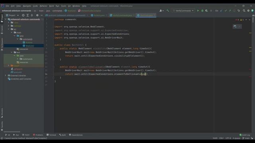Screen dimensions: 255x143
Task: Switch to the Actions.java editor tab
Action: 99,15
